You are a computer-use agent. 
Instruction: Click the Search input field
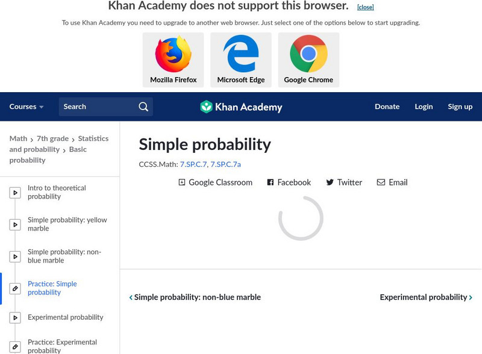(x=96, y=107)
